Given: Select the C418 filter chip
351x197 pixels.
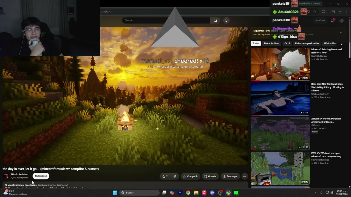Looking at the screenshot, I should point(287,44).
